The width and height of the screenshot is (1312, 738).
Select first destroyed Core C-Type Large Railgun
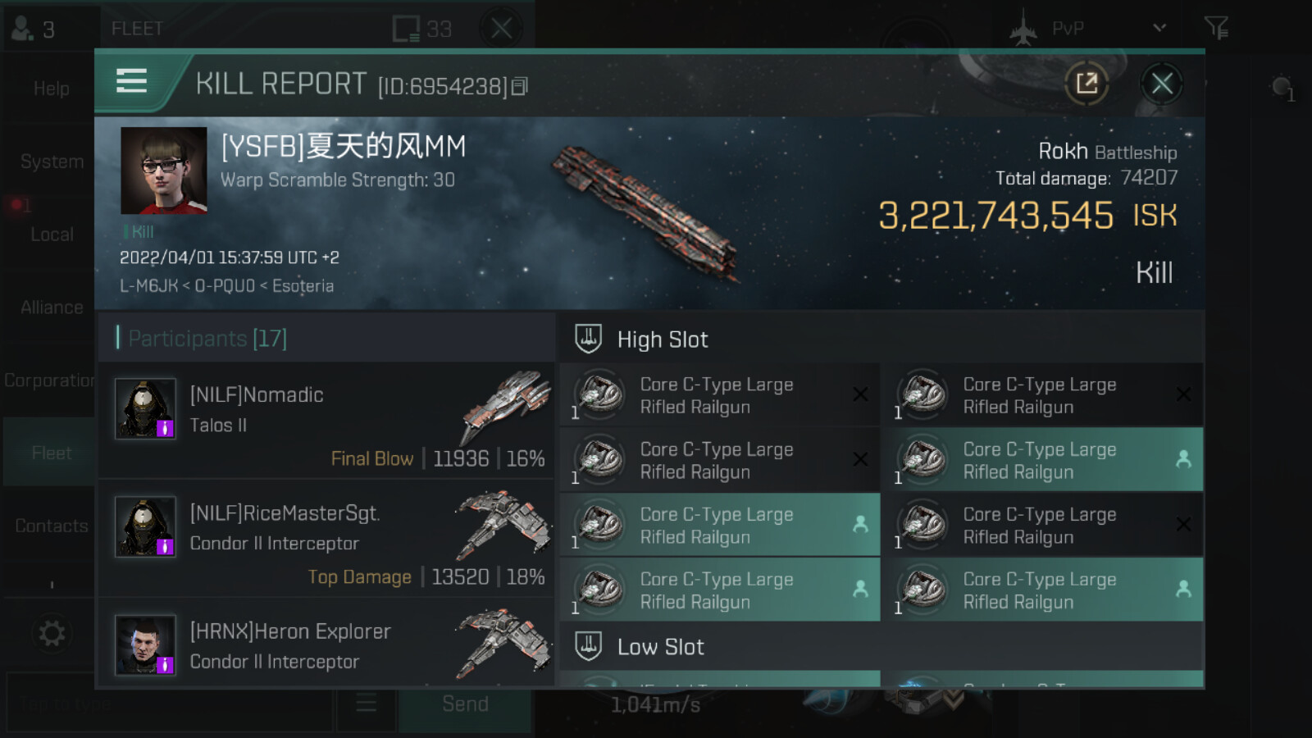[719, 395]
